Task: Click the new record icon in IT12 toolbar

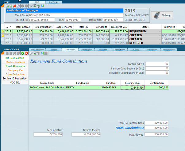Action: coord(7,6)
